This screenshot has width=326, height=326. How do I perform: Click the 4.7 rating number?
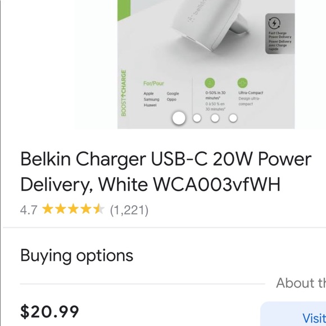pyautogui.click(x=29, y=210)
